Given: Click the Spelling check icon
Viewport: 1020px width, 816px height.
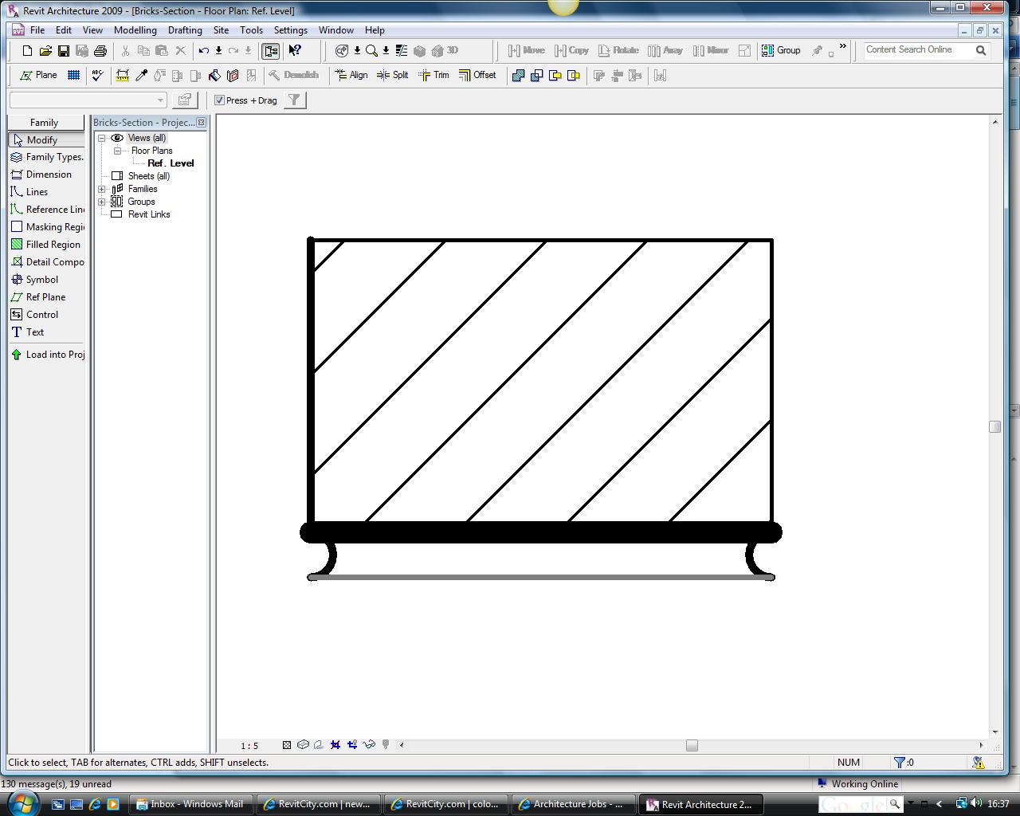Looking at the screenshot, I should (97, 76).
